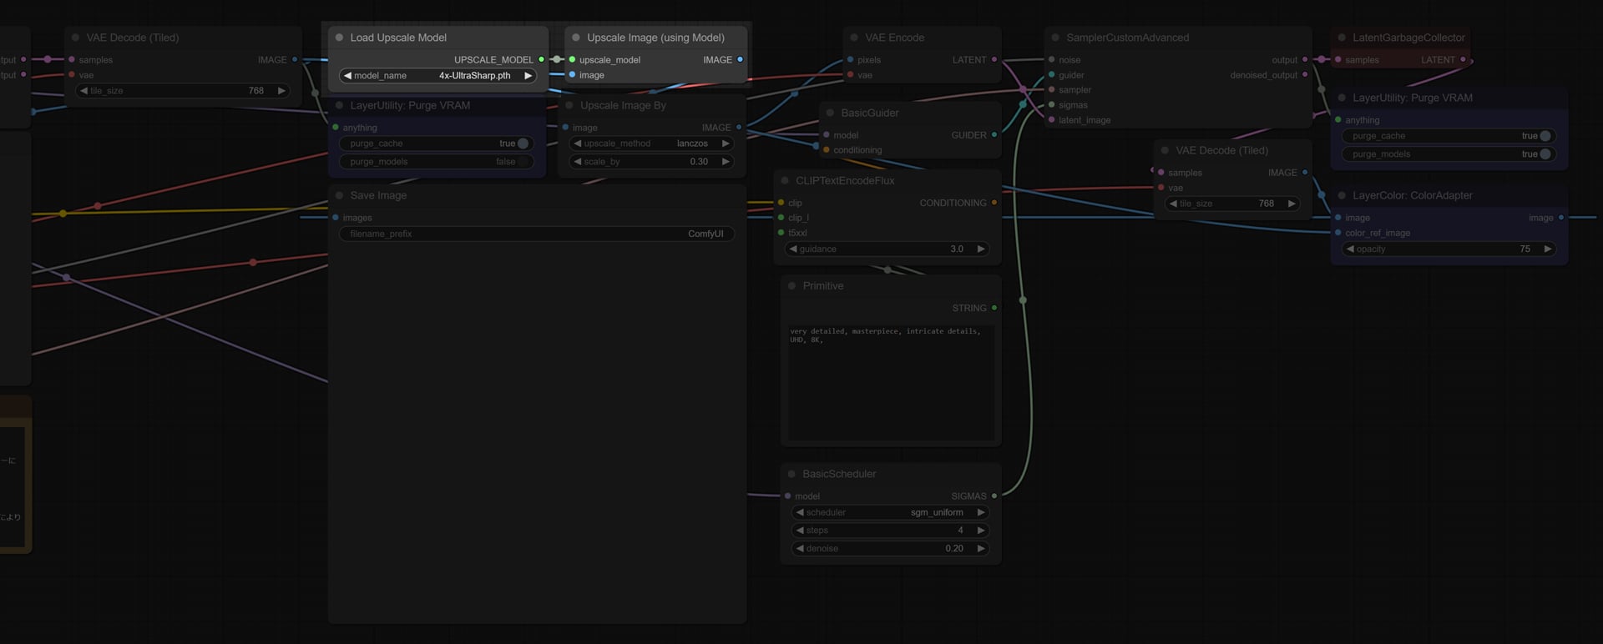Click IMAGE output socket of Upscale Image (using Model)
The height and width of the screenshot is (644, 1603).
(740, 59)
